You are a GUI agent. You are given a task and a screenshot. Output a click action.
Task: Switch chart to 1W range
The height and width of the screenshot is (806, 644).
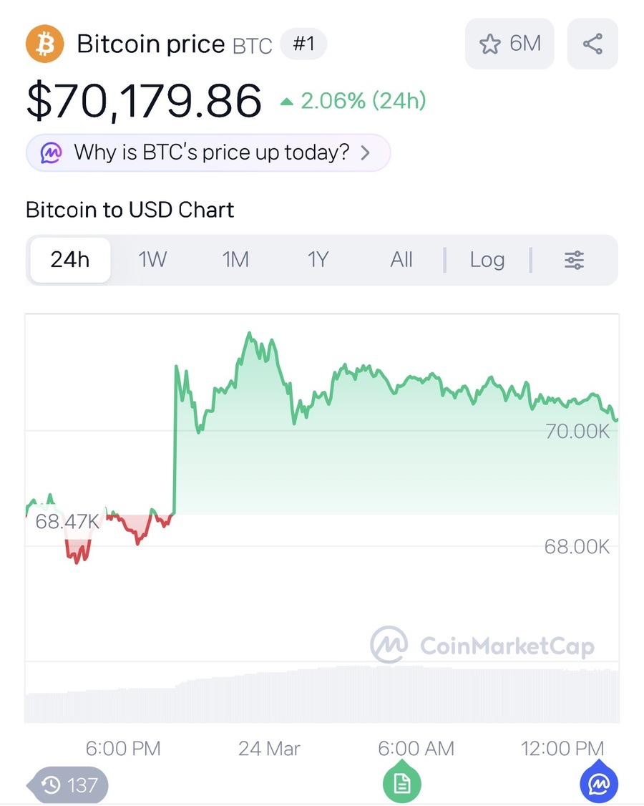click(x=152, y=260)
